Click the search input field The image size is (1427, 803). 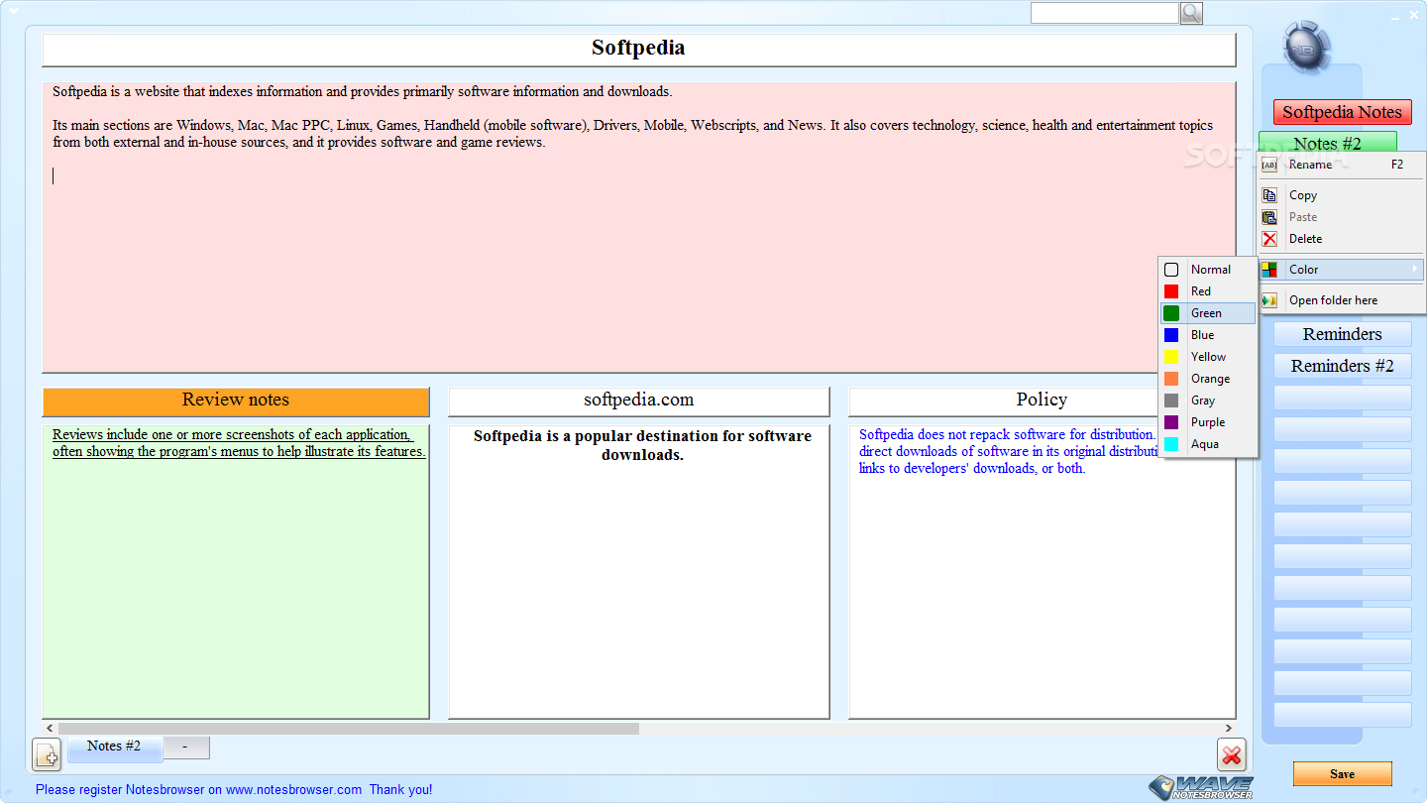coord(1104,13)
